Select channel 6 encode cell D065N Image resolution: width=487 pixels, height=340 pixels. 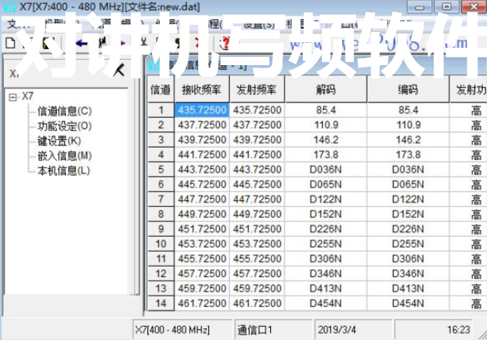pos(408,184)
